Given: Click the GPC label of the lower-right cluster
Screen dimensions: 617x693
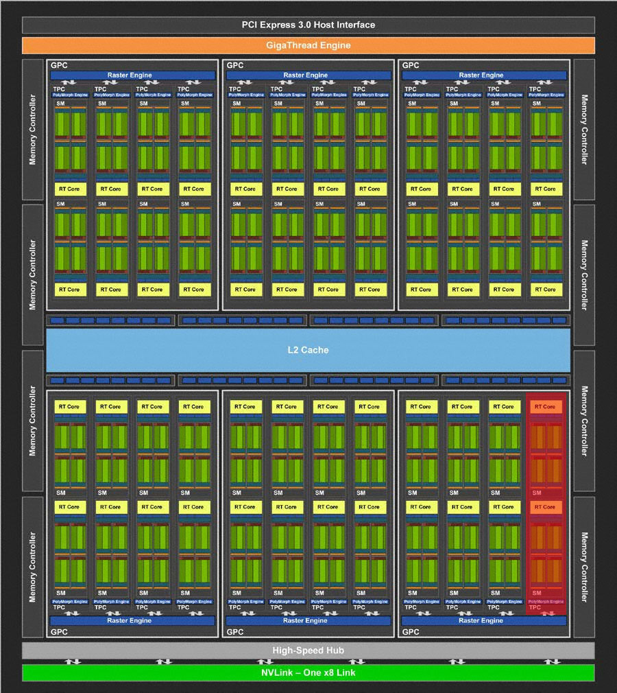Looking at the screenshot, I should pos(411,632).
